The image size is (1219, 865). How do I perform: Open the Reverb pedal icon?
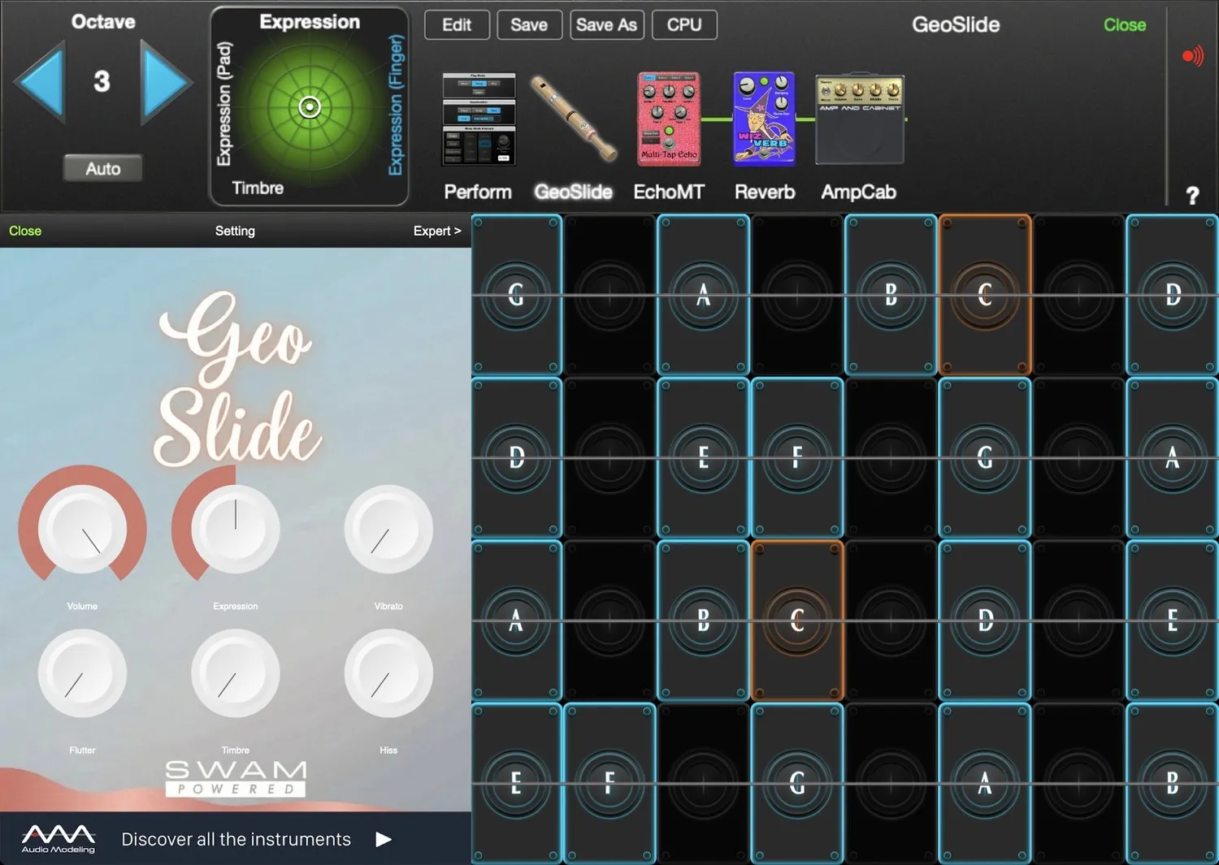[765, 119]
